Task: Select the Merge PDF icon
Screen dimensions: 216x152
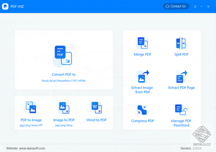Action: 143,43
